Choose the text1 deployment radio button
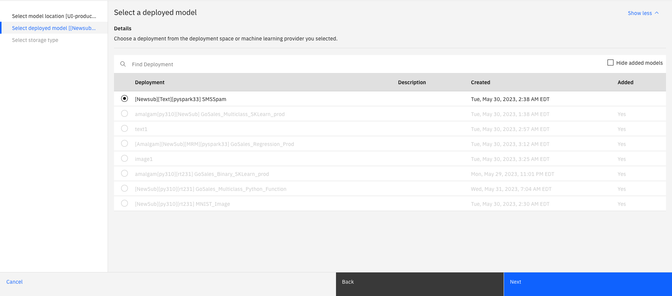672x296 pixels. [124, 128]
